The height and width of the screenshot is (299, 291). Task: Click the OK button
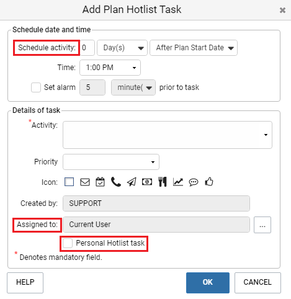pos(208,282)
